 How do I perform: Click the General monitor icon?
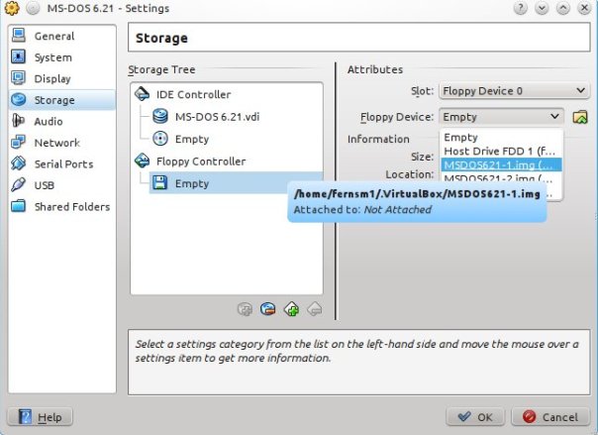click(x=18, y=36)
